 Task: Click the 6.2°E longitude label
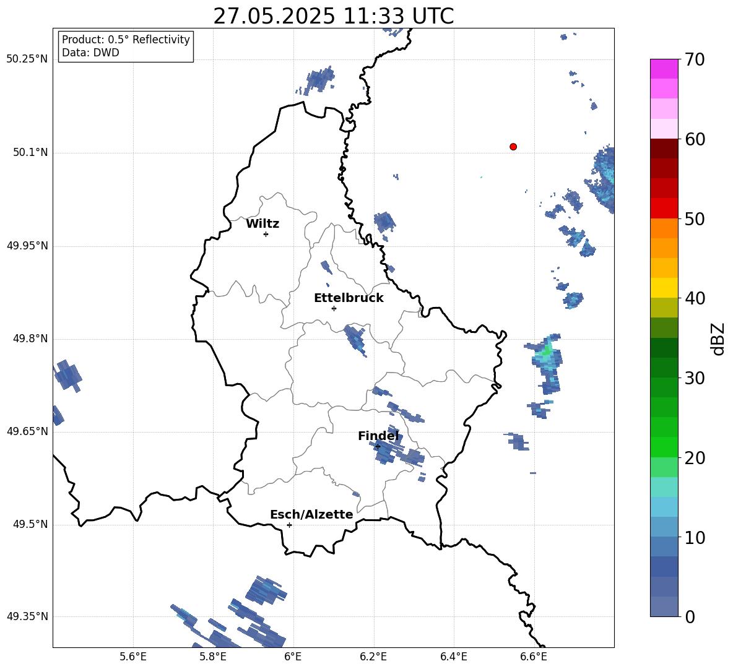(373, 657)
